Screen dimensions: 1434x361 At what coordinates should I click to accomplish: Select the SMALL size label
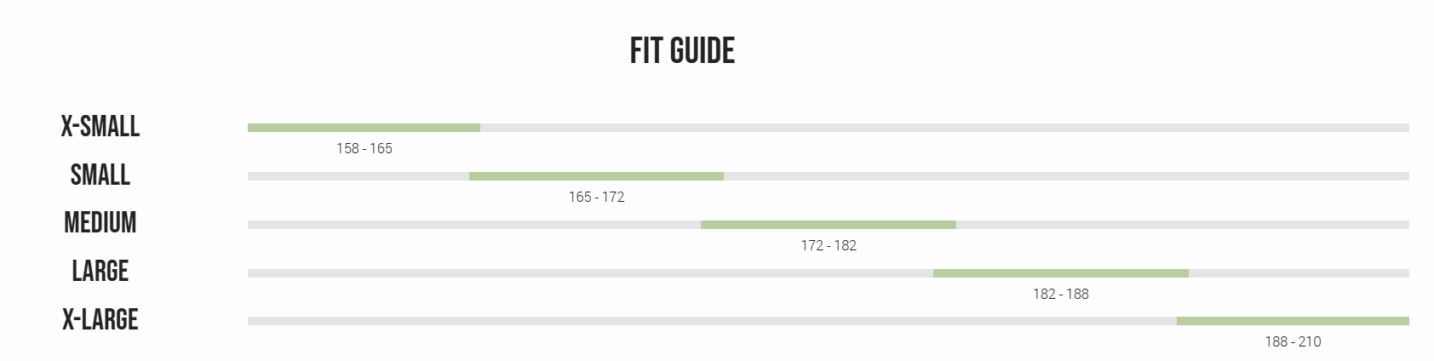[x=100, y=175]
